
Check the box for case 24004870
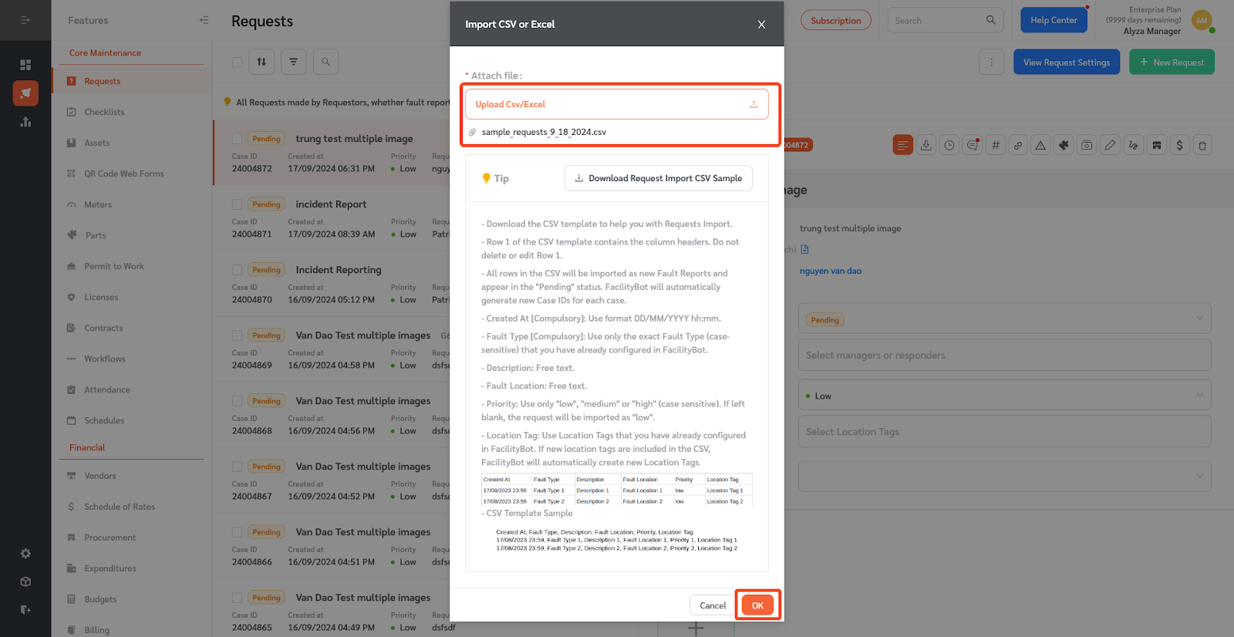pos(238,270)
